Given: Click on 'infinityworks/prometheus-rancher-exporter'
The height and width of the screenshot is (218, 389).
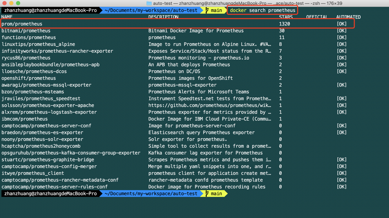Looking at the screenshot, I should click(57, 51).
